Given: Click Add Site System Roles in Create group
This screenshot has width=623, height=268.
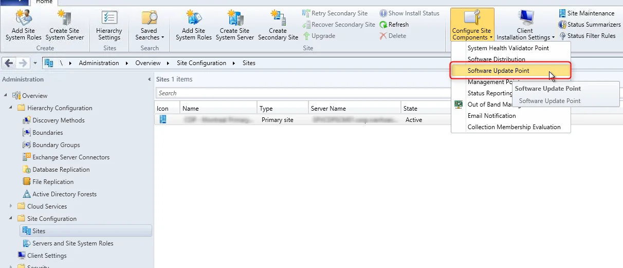Looking at the screenshot, I should click(24, 25).
